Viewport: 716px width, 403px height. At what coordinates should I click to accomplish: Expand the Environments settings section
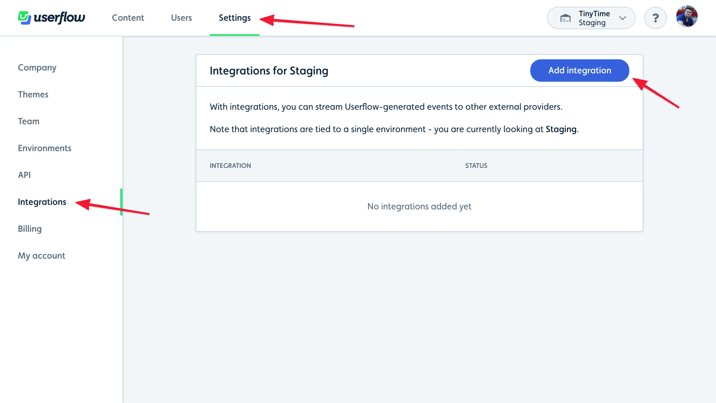coord(45,148)
